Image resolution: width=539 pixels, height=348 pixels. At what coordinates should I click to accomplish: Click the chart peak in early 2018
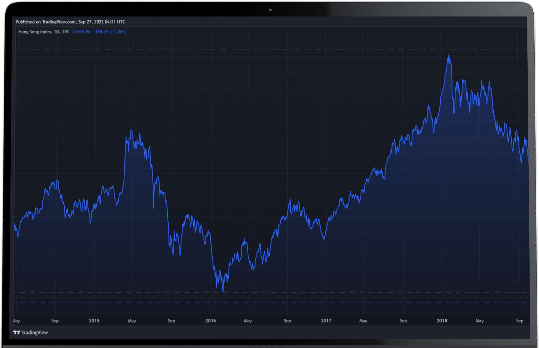click(x=449, y=56)
